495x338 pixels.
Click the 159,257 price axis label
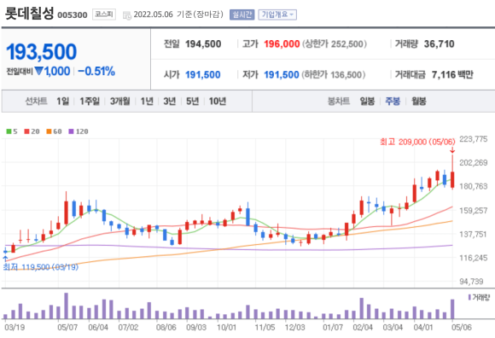pos(473,210)
